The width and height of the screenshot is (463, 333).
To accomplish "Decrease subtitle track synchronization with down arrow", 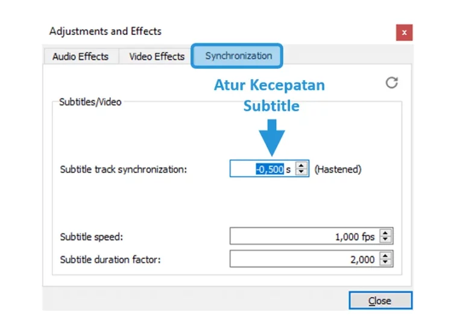I will [x=301, y=172].
